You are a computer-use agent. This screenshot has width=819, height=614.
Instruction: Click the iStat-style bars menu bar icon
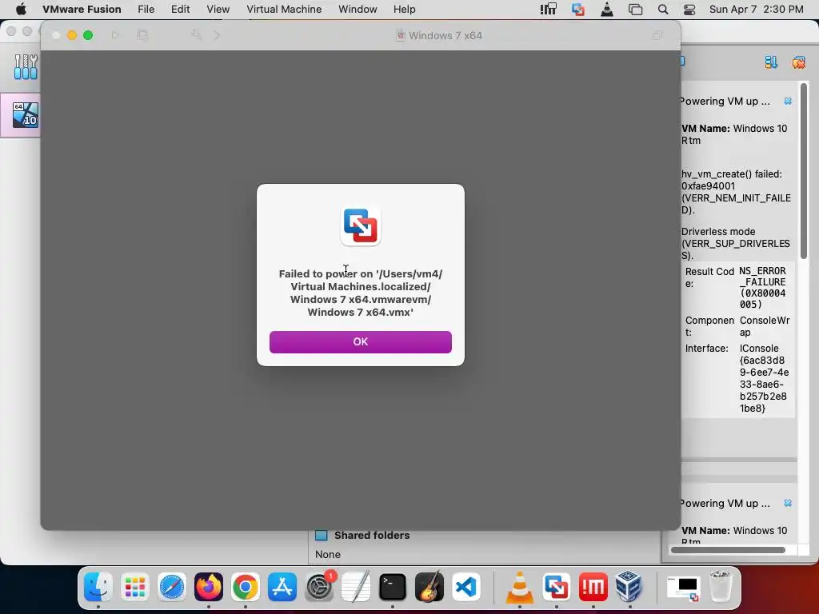click(549, 9)
